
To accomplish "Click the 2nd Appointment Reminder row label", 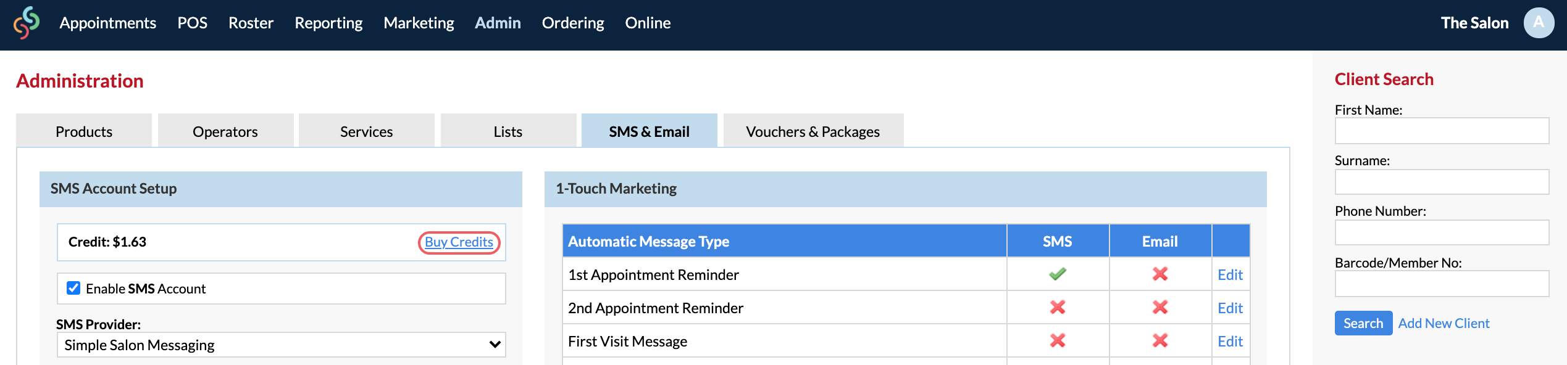I will click(x=656, y=308).
